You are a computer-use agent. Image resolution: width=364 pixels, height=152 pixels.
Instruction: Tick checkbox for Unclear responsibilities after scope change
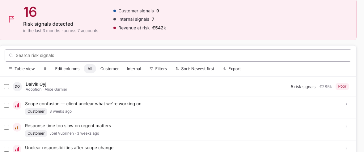[x=6, y=149]
